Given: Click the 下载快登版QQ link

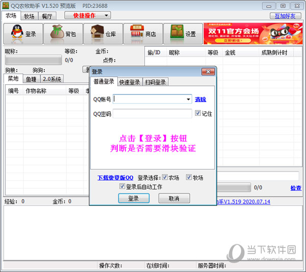Looking at the screenshot, I should 115,178.
